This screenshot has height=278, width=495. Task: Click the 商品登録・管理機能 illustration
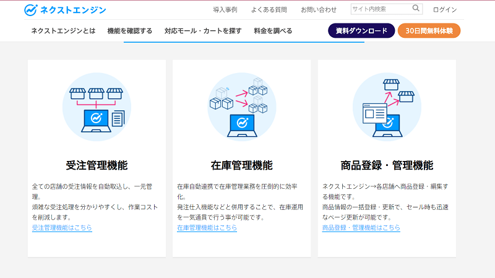pyautogui.click(x=387, y=107)
